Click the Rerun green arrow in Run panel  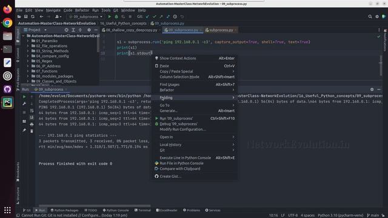tap(24, 97)
